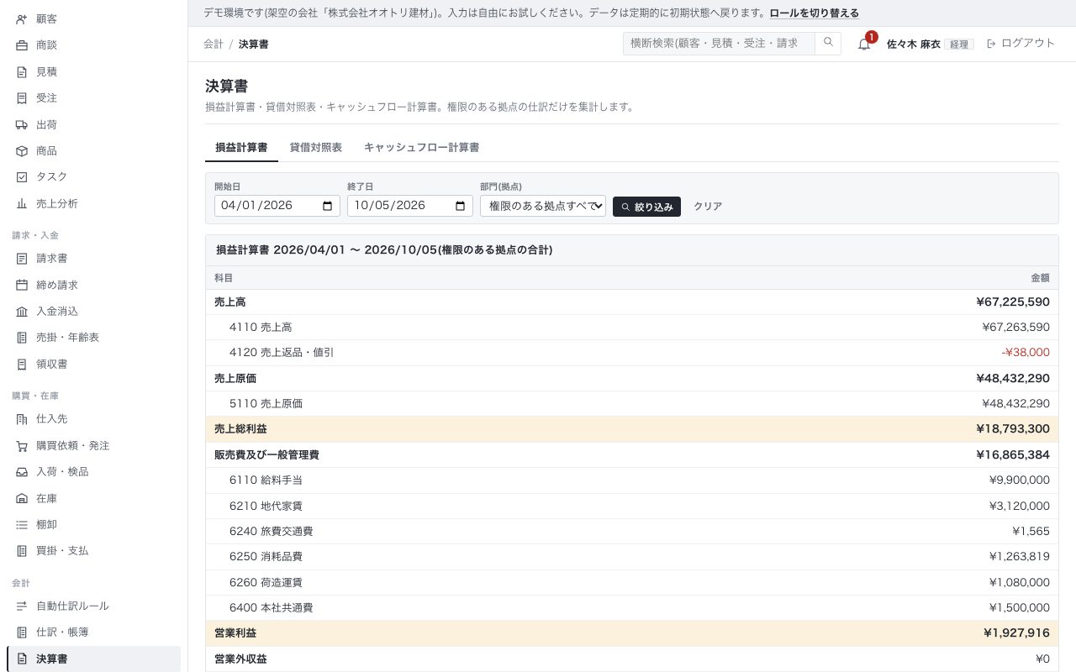The height and width of the screenshot is (672, 1076).
Task: Select the 見積 document icon
Action: pos(22,72)
